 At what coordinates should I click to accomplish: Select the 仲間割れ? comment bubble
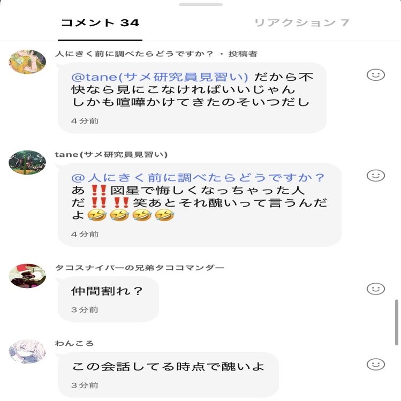coord(109,299)
